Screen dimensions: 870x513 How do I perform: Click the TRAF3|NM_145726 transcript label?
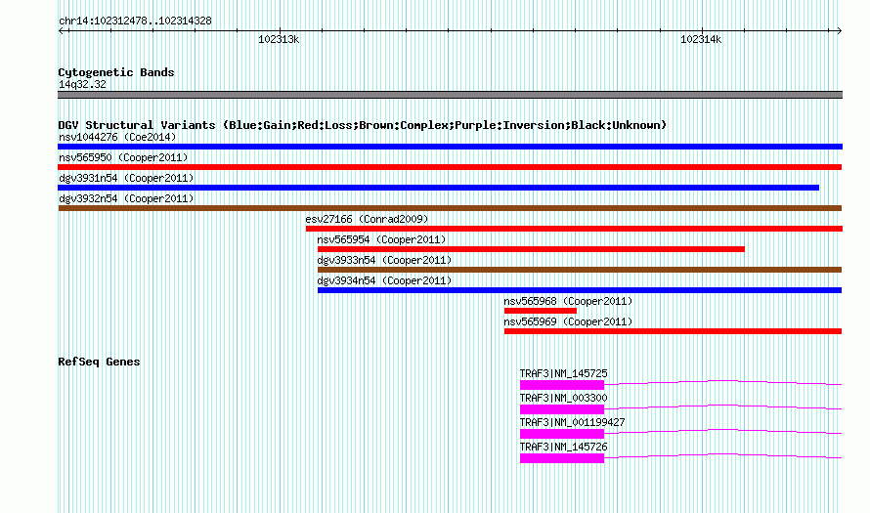(x=564, y=447)
